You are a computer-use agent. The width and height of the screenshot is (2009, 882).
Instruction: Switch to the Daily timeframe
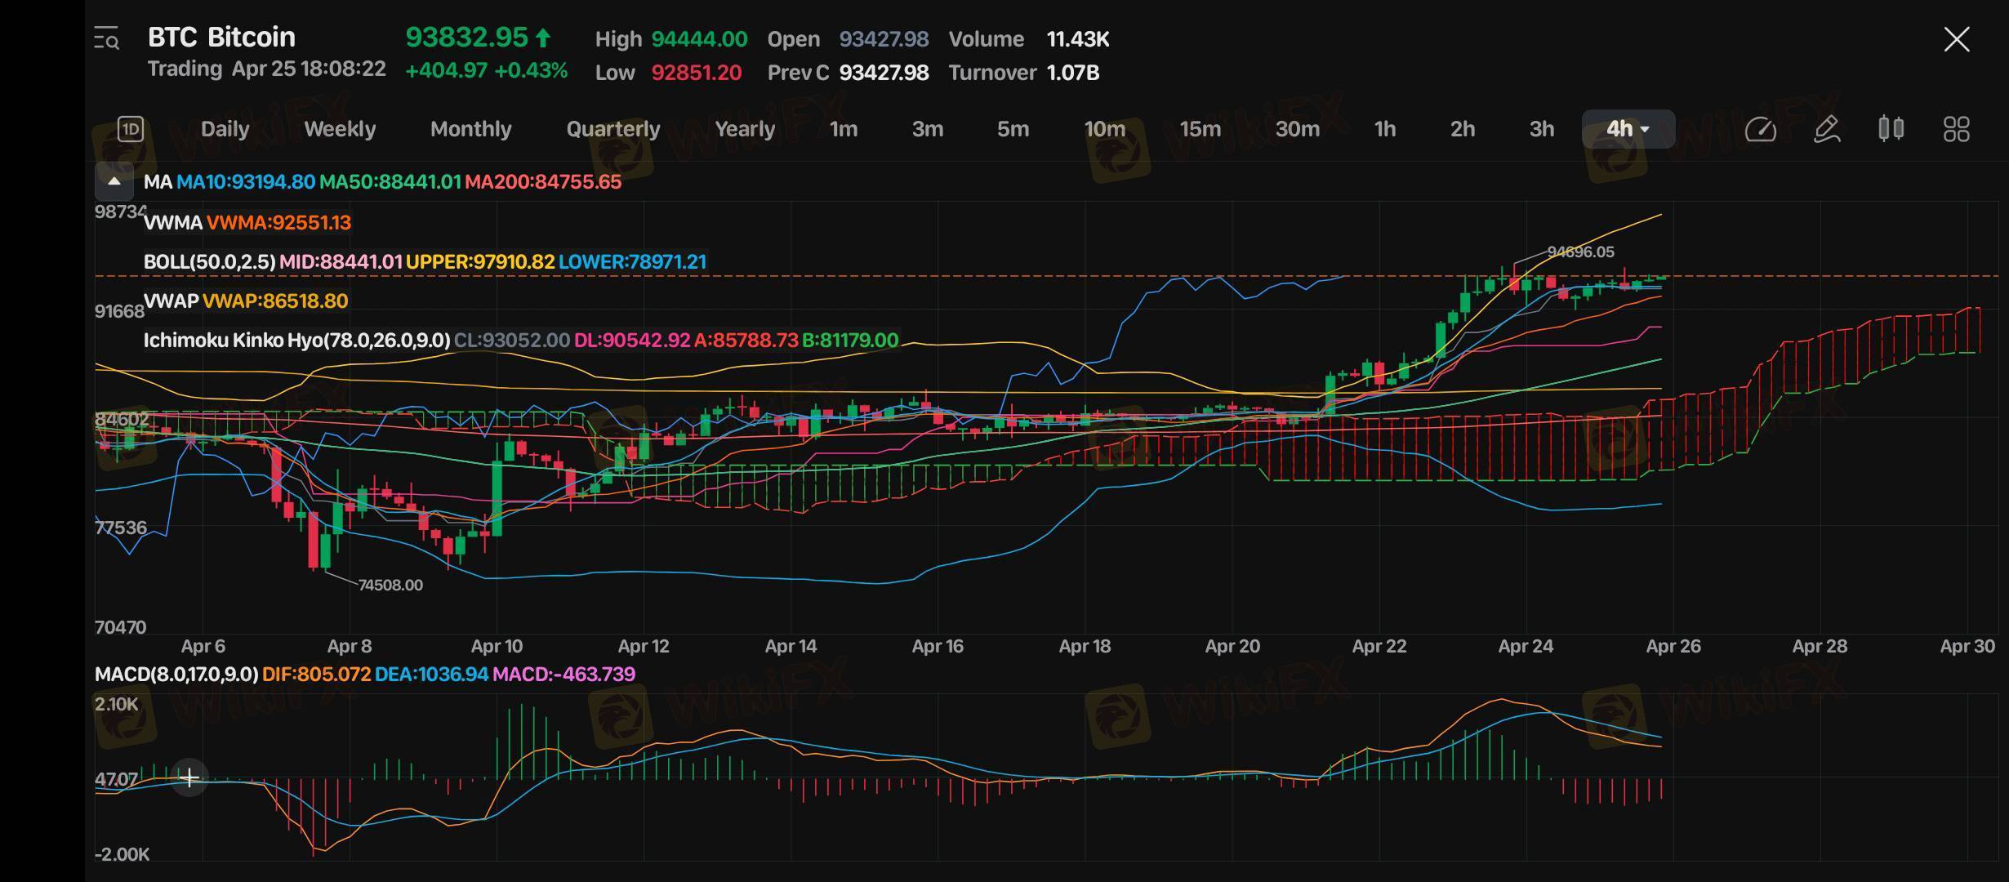tap(225, 129)
